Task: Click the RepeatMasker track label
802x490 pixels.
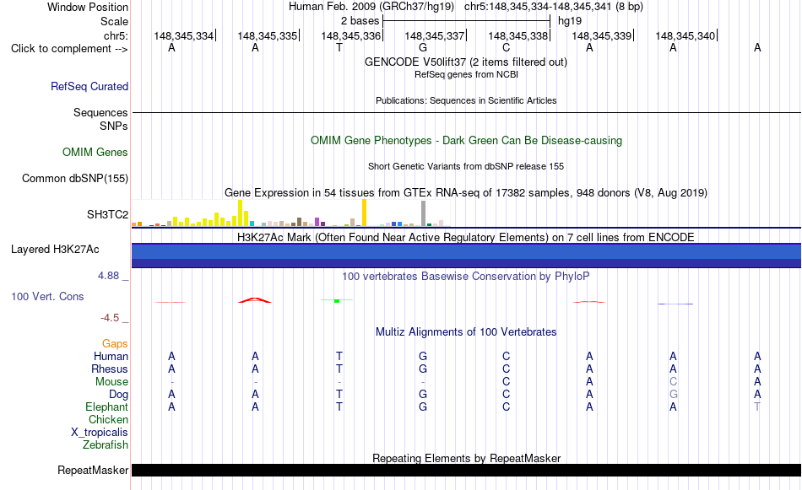Action: 93,470
